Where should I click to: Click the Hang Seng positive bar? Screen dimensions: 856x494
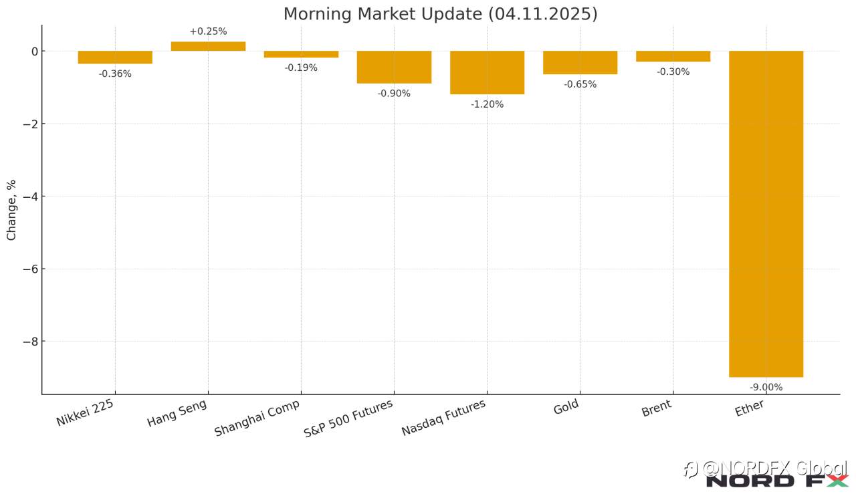(x=208, y=46)
